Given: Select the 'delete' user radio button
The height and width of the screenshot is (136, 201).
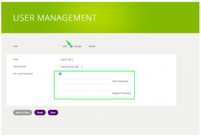Looking at the screenshot, I should pos(86,46).
